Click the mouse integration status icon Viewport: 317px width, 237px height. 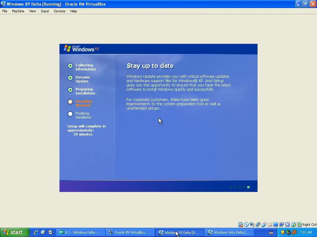(x=293, y=225)
